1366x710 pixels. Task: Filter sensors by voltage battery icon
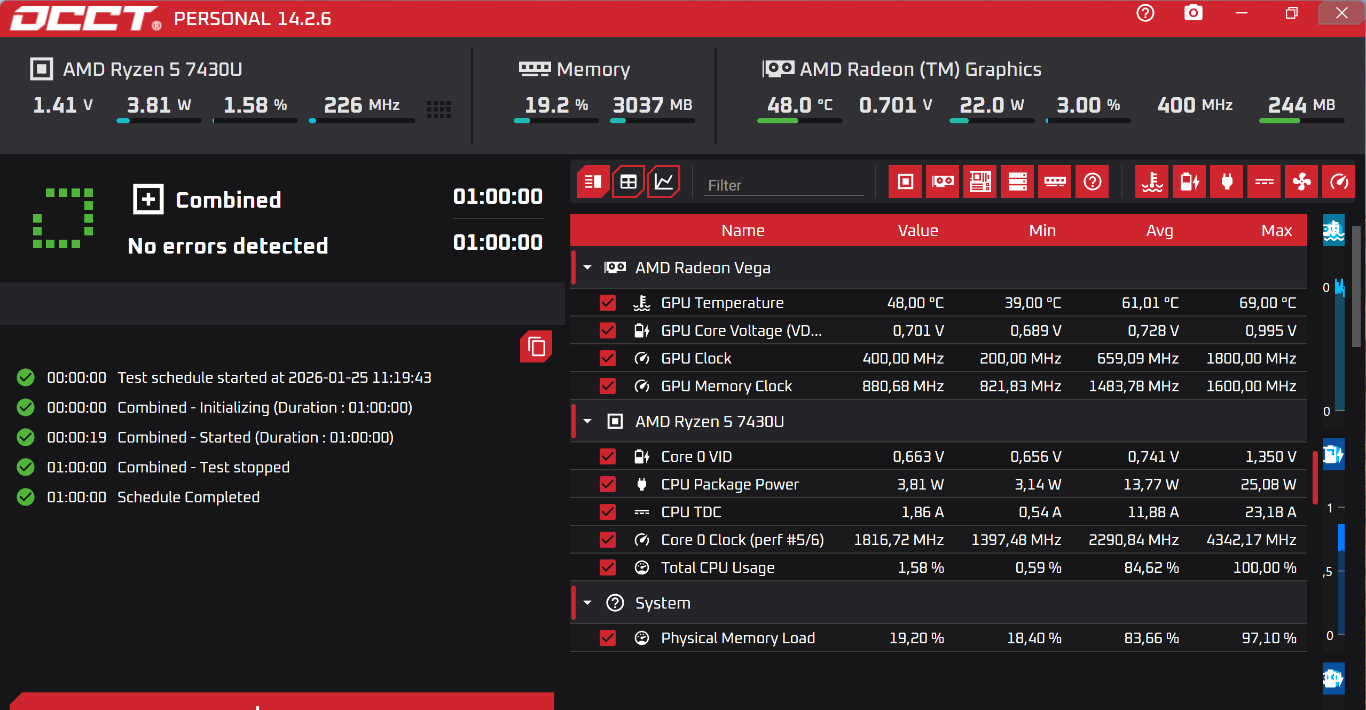1189,182
